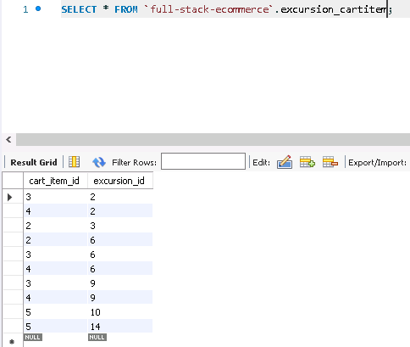Screen dimensions: 410x347
Task: Select excursion_id 9 in row with cart_item_id 3
Action: [120, 283]
